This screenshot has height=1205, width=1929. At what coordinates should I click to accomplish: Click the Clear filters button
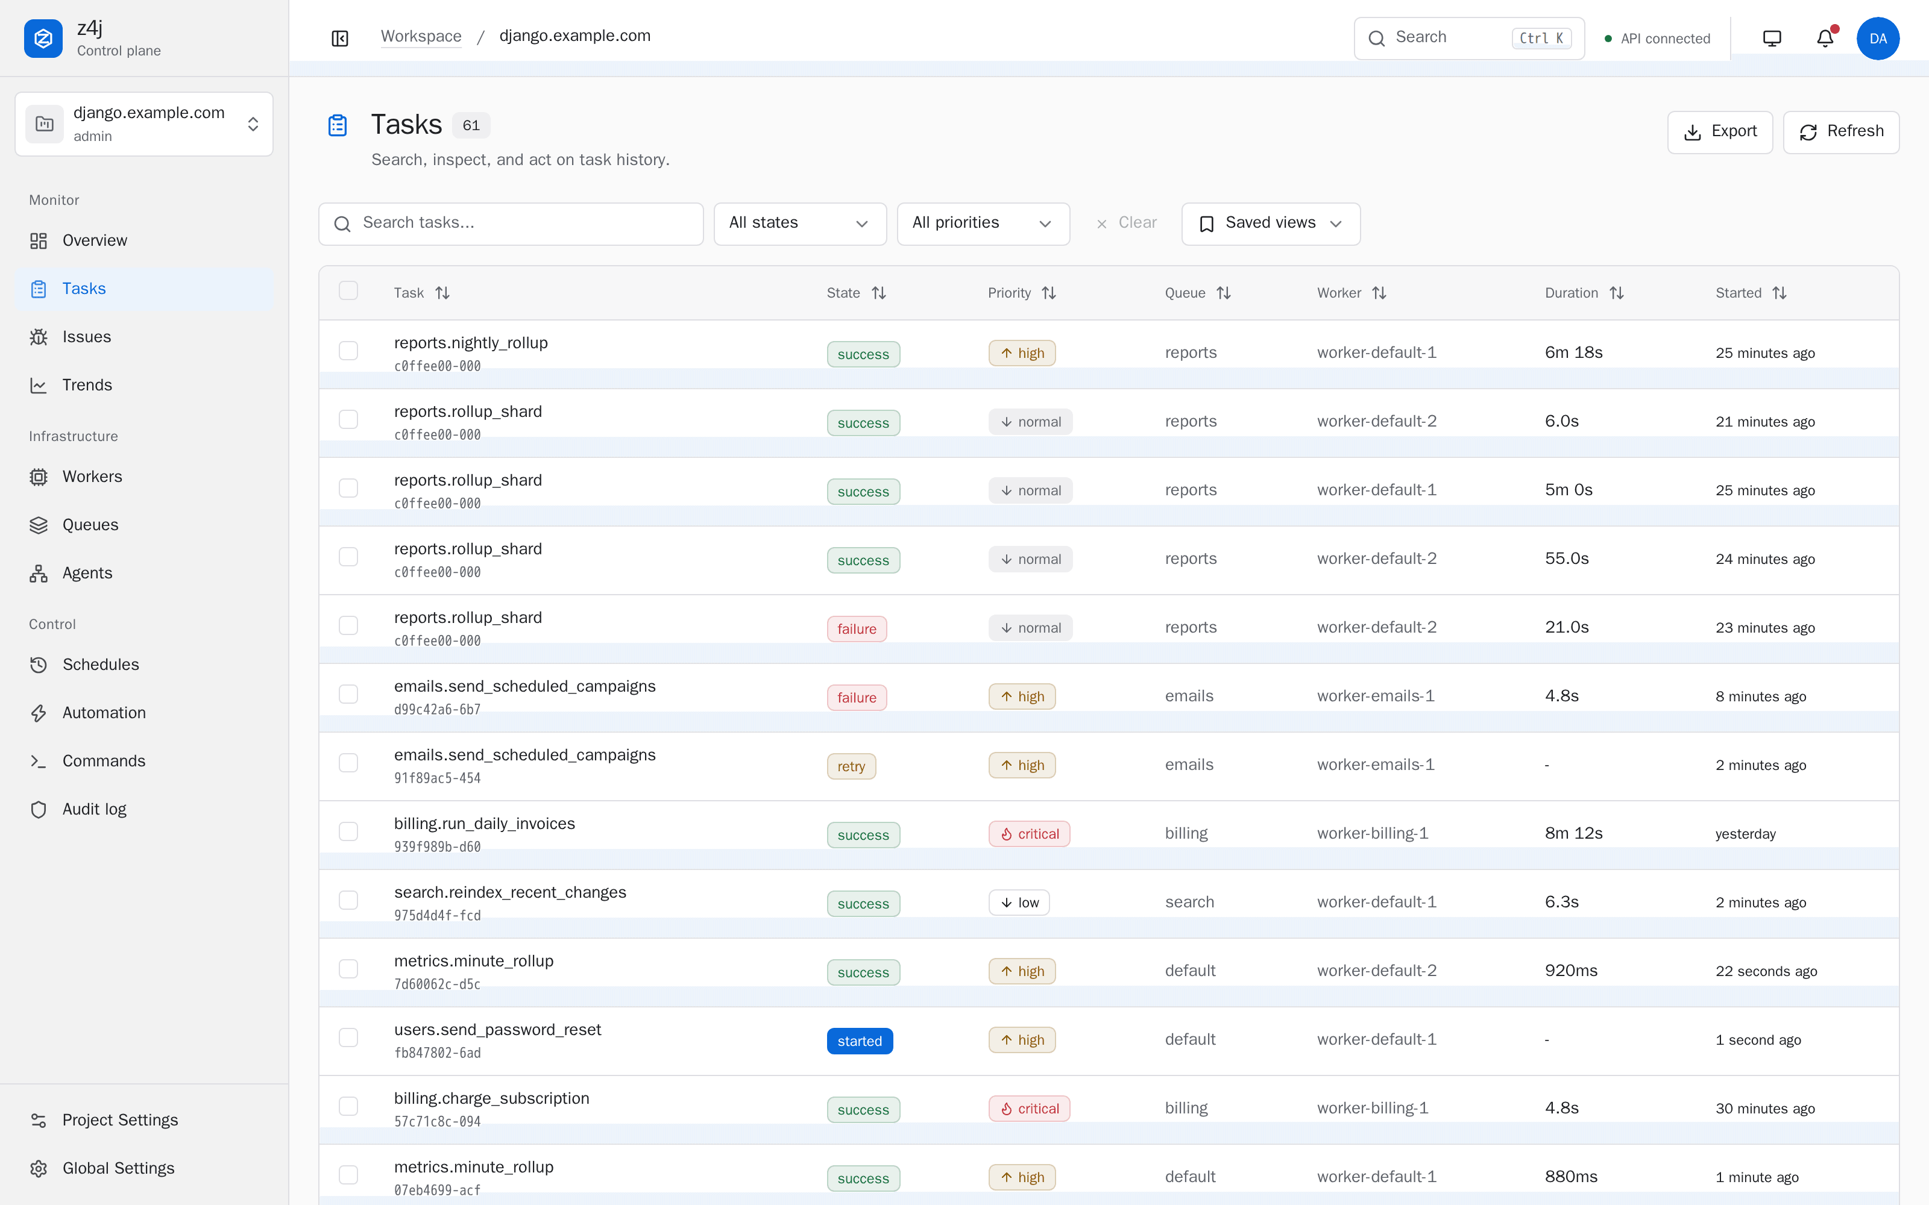point(1126,224)
